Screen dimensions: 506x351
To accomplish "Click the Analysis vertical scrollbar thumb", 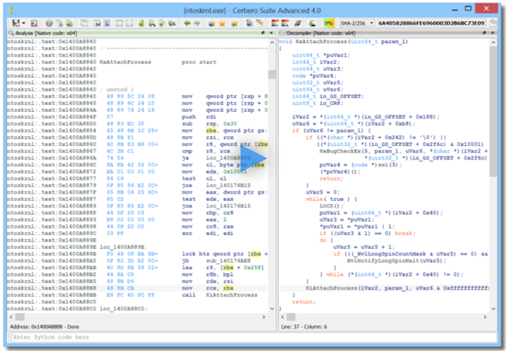I will click(x=272, y=75).
